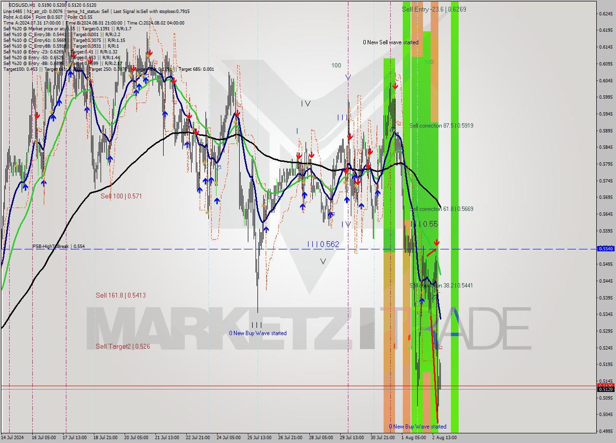Click the '30 Jul 21:00' time axis label

coord(383,438)
